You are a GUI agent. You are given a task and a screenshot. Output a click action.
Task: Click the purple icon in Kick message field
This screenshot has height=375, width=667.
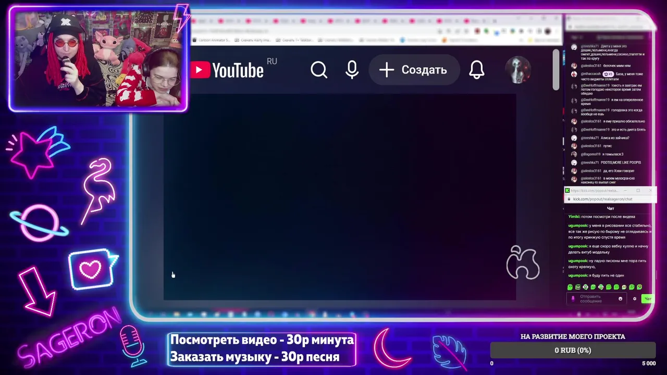[x=573, y=299]
